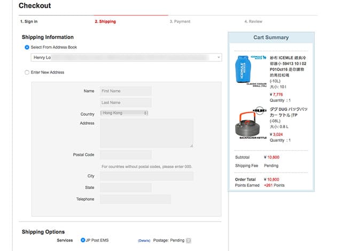The image size is (342, 251).
Task: Click the First Name field
Action: (126, 91)
